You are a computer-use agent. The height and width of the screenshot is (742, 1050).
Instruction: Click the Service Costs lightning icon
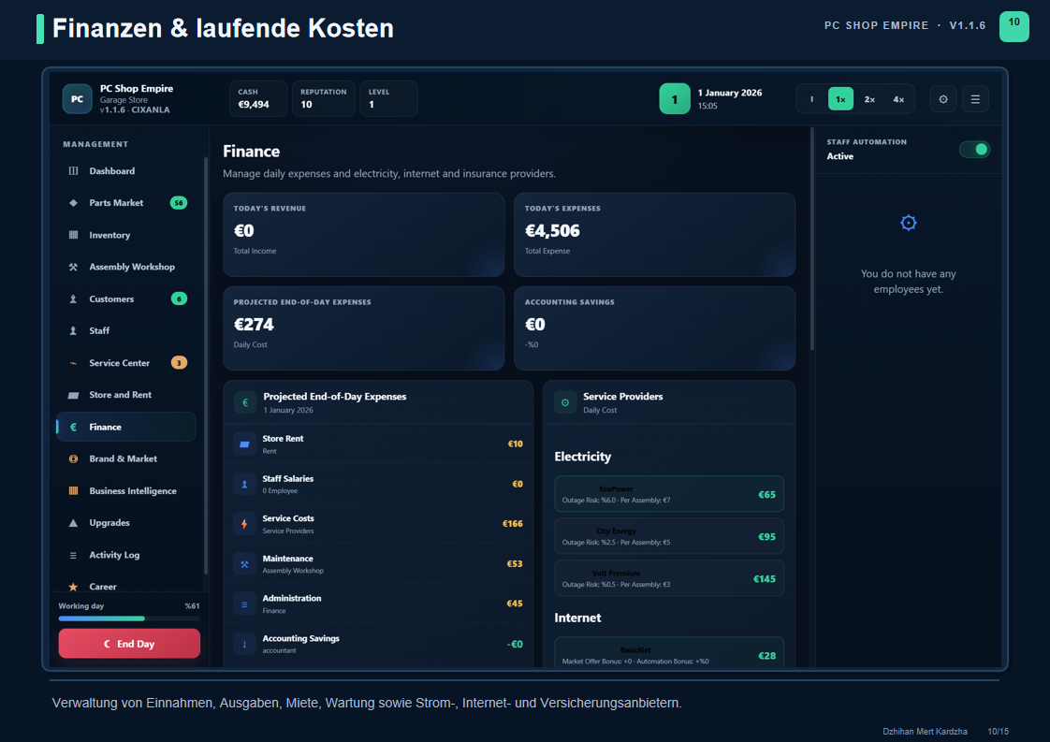(x=244, y=524)
